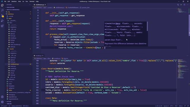Click the Python interpreter version in status bar
Screen dimensions: 190x107
pos(17,106)
